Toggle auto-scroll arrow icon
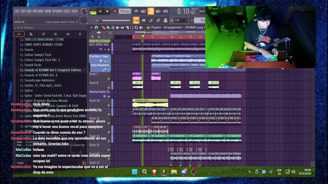 143,20
